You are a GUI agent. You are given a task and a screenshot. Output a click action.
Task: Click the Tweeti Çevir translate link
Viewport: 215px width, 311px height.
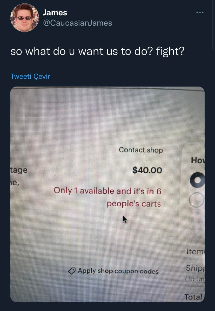(x=30, y=76)
